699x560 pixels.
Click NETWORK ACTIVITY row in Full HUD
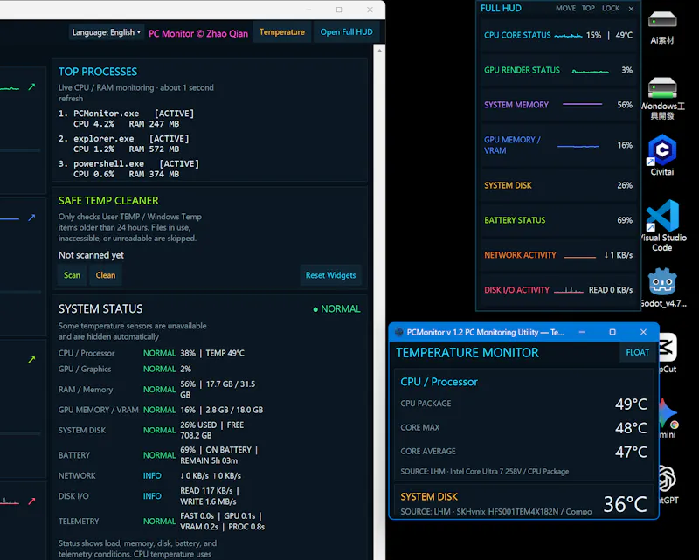558,255
